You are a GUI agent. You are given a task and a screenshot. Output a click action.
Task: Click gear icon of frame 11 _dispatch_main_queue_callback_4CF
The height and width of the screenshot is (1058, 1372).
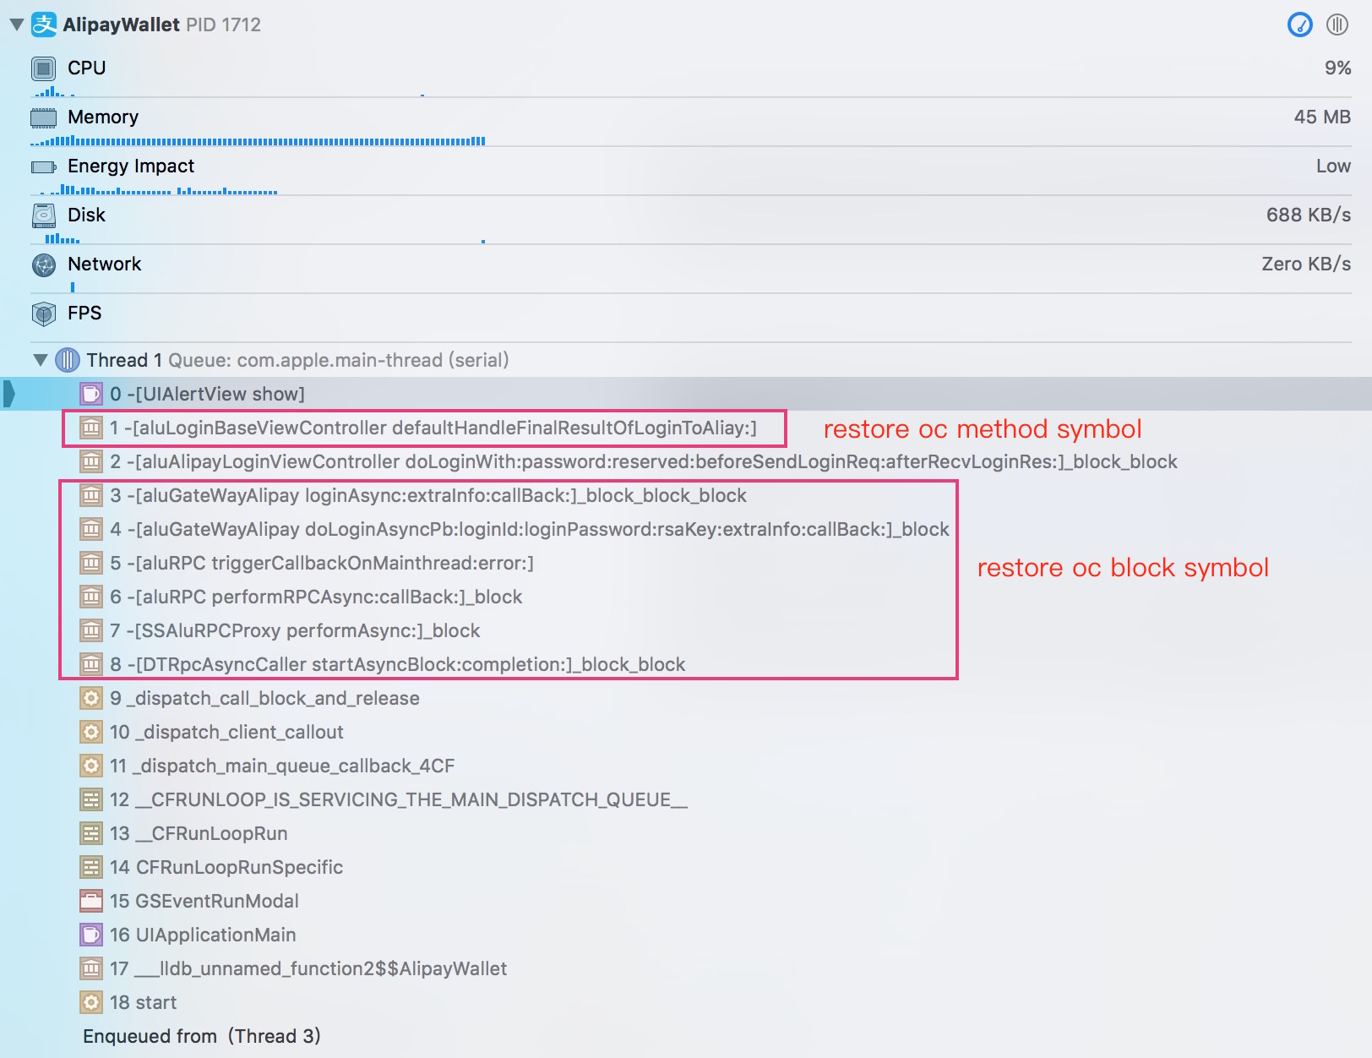click(91, 766)
